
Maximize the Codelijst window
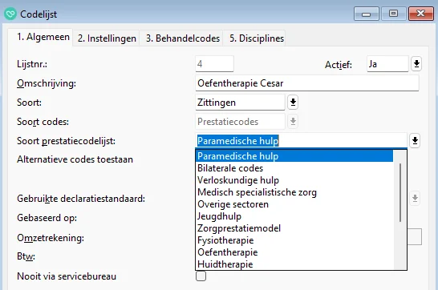393,14
